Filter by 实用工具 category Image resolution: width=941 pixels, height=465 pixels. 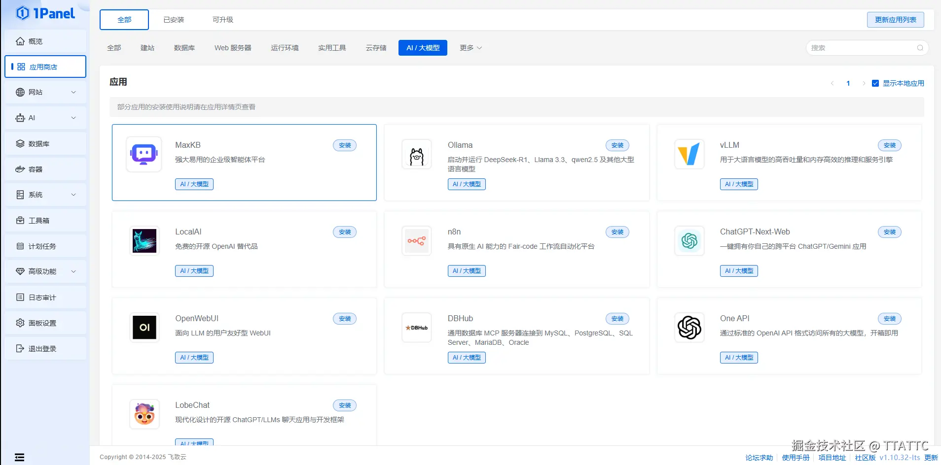[332, 48]
